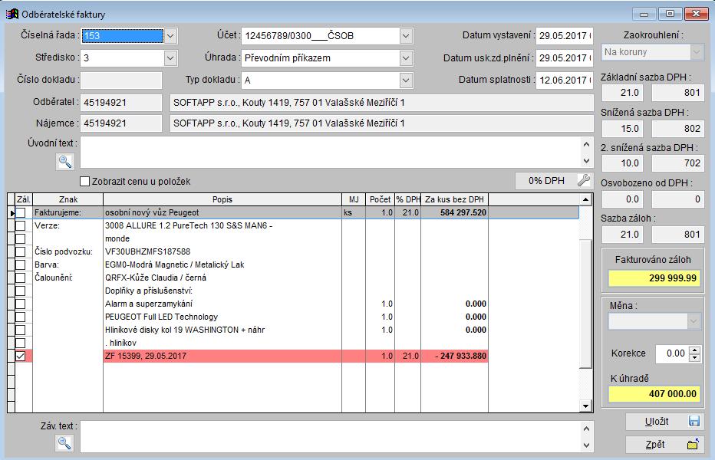
Task: Decrease Korekce value with down arrow
Action: (x=694, y=358)
